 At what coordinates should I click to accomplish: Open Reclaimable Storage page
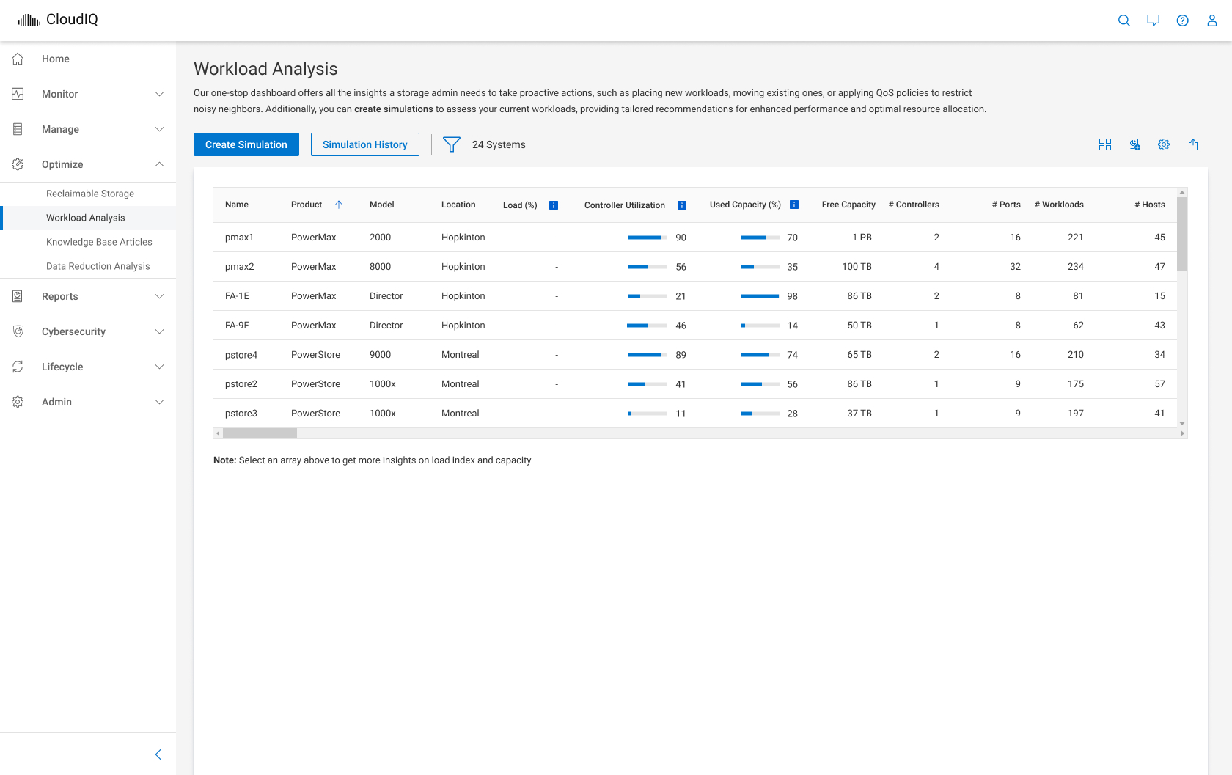pyautogui.click(x=90, y=194)
